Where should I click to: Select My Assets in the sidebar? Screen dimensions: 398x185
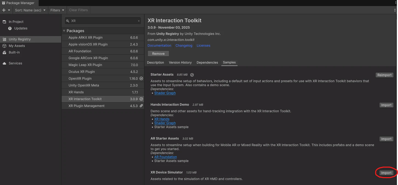click(17, 46)
